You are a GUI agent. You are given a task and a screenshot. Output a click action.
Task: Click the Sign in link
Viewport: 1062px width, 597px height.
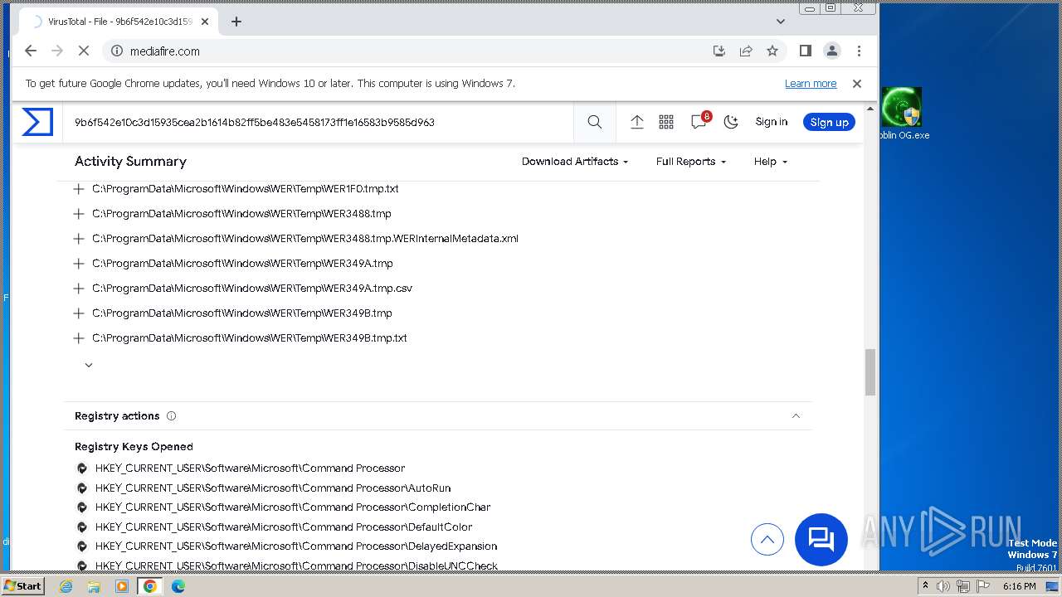(x=772, y=122)
